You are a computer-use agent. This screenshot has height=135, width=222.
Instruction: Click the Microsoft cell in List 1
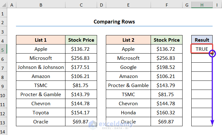(41, 58)
